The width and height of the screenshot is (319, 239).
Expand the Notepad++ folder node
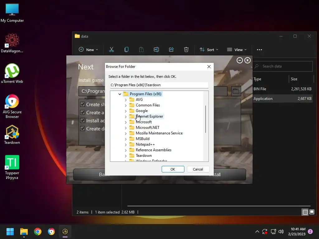pos(126,145)
